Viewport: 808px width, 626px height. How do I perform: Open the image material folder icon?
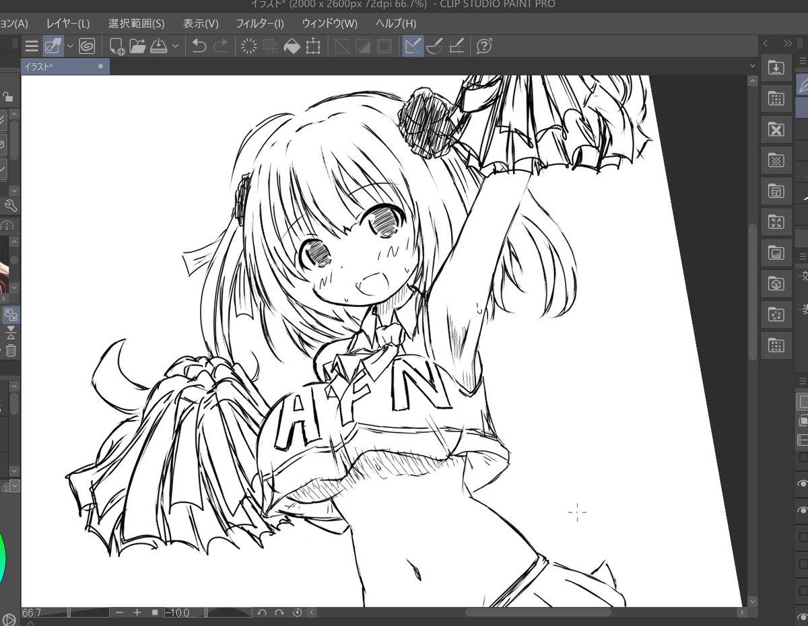(776, 253)
